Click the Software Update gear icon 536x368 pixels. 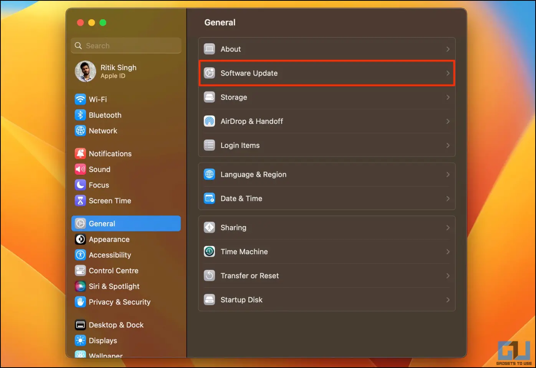click(209, 73)
